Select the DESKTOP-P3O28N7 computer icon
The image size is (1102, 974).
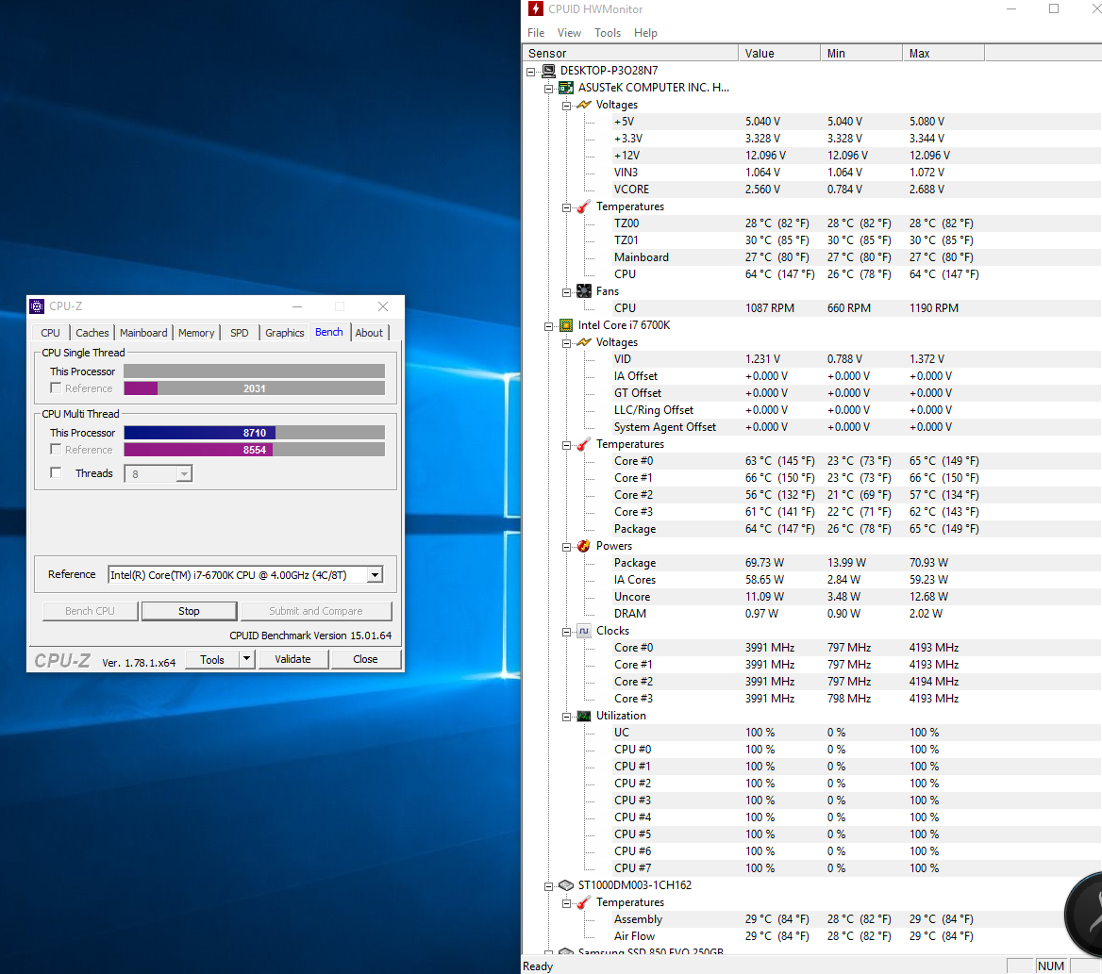click(x=549, y=70)
